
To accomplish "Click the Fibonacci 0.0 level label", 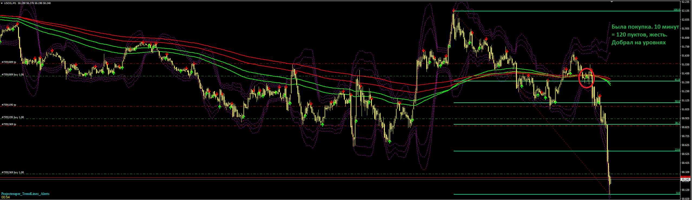I will (678, 193).
